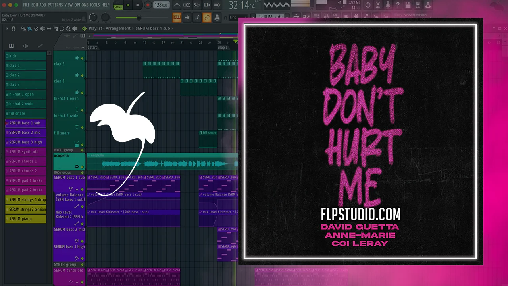Select the Playback tool in Playlist toolbar
508x286 pixels.
click(74, 29)
